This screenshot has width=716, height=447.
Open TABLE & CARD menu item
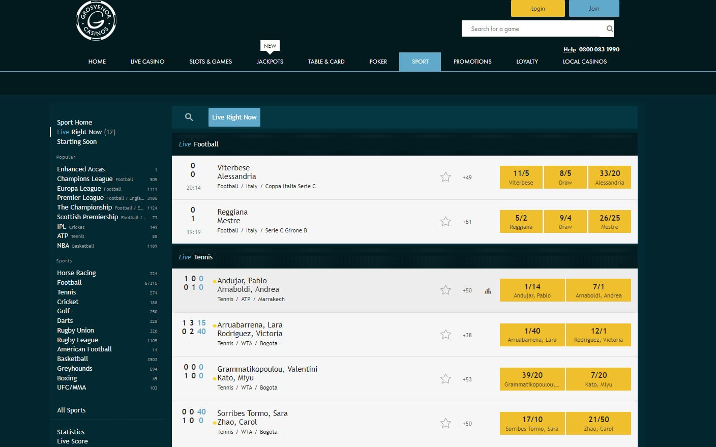[x=326, y=62]
